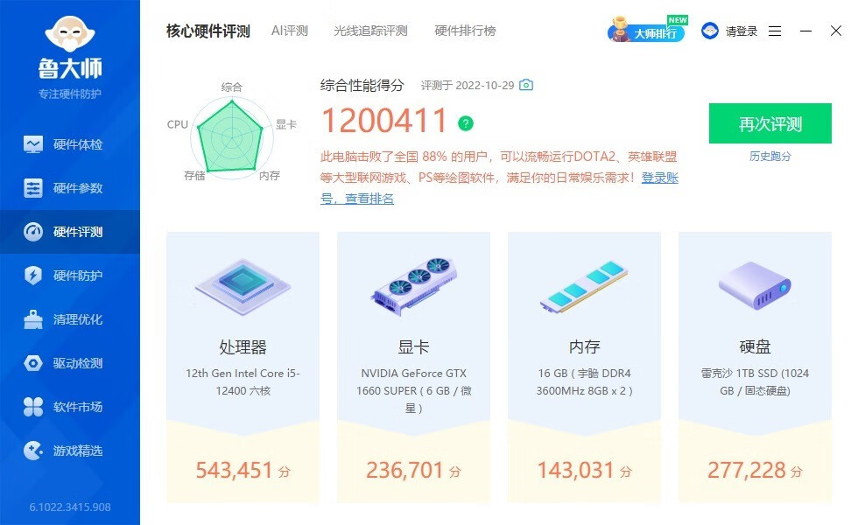
Task: Click the graphics card illustration
Action: click(x=413, y=287)
